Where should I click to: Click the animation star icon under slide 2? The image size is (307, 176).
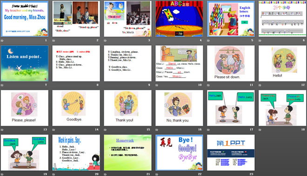53,41
